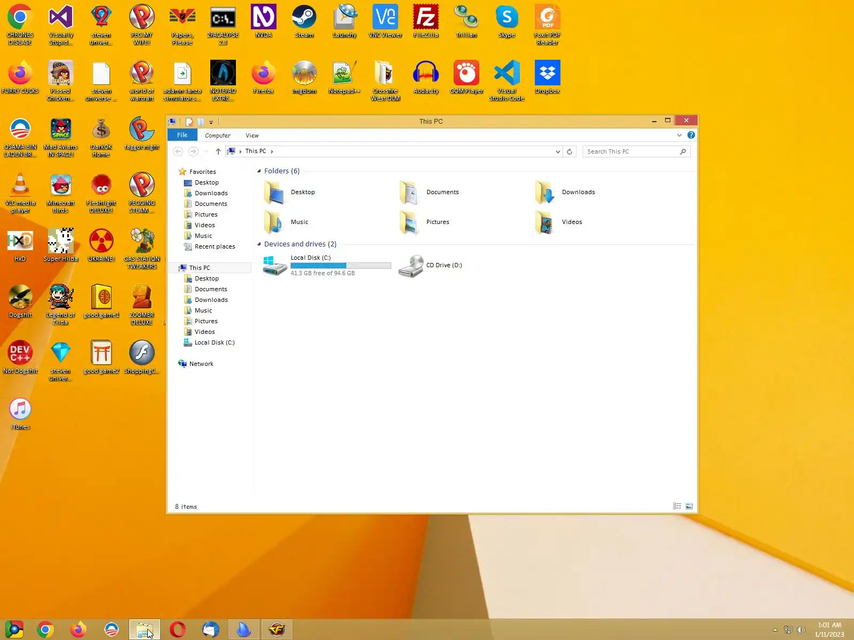The width and height of the screenshot is (854, 640).
Task: Show hidden icons in system tray
Action: coord(775,630)
